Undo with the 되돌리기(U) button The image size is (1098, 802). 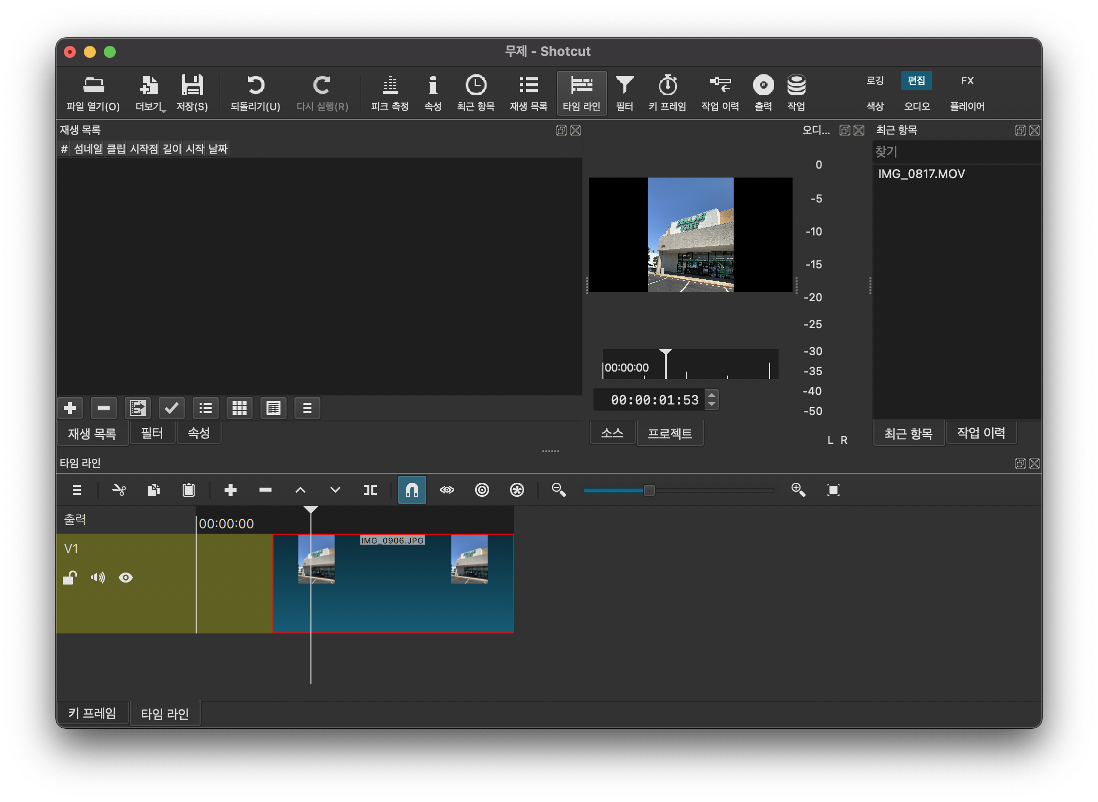pos(256,93)
